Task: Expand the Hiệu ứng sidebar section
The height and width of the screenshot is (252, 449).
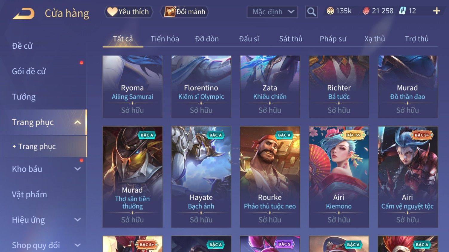Action: (77, 220)
